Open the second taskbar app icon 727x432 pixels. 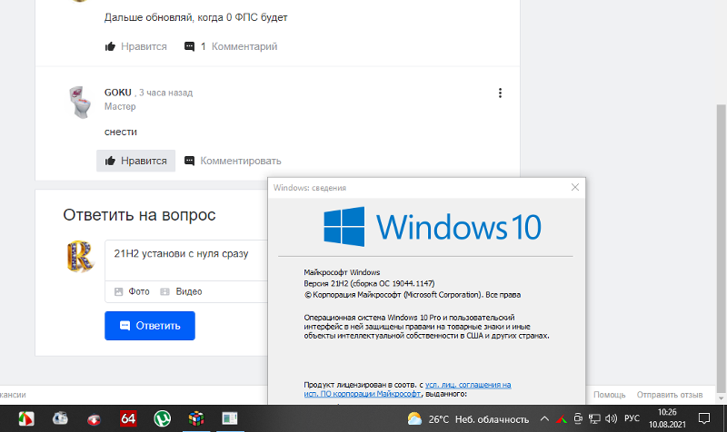pos(60,418)
